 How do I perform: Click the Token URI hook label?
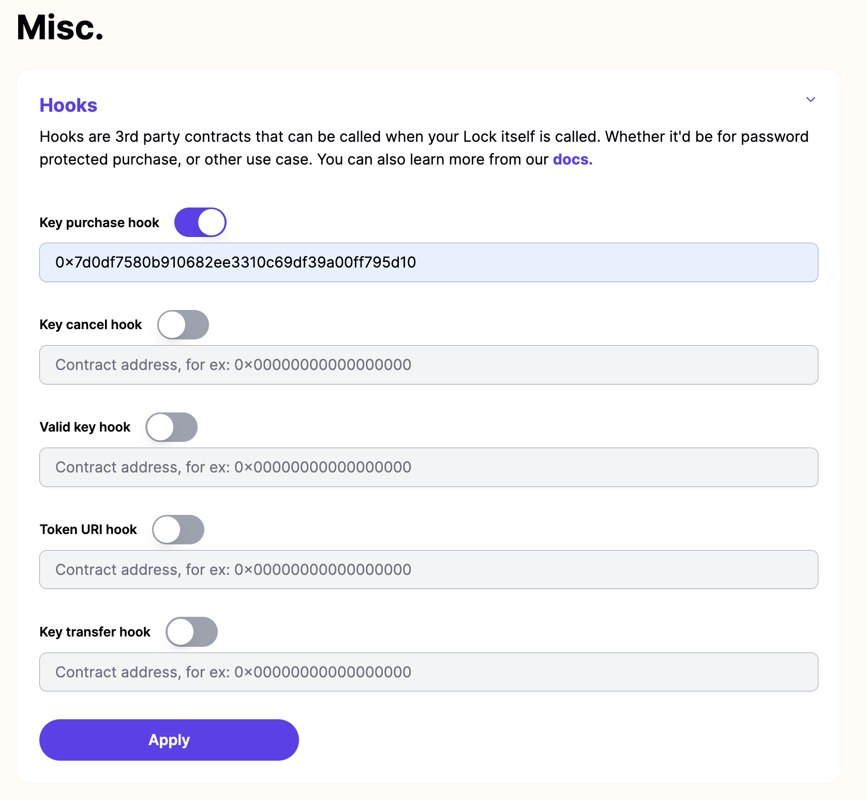coord(88,529)
